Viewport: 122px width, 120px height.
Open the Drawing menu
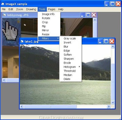pos(31,9)
